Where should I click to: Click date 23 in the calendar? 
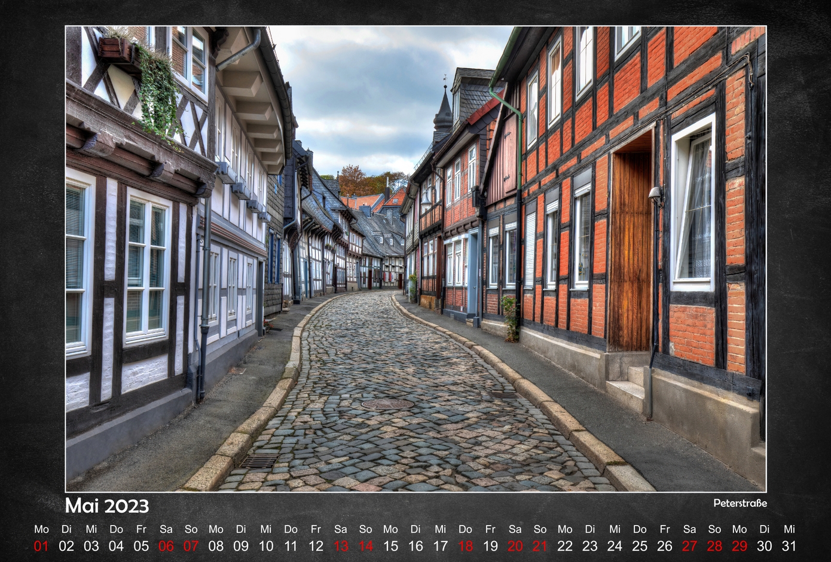[590, 546]
